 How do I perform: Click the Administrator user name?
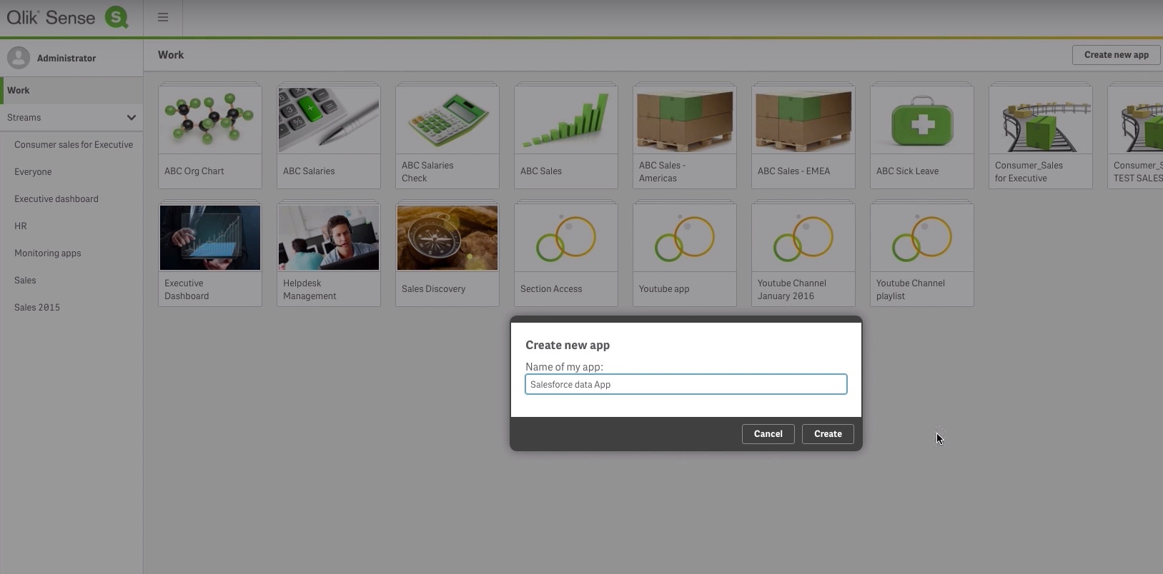[66, 59]
